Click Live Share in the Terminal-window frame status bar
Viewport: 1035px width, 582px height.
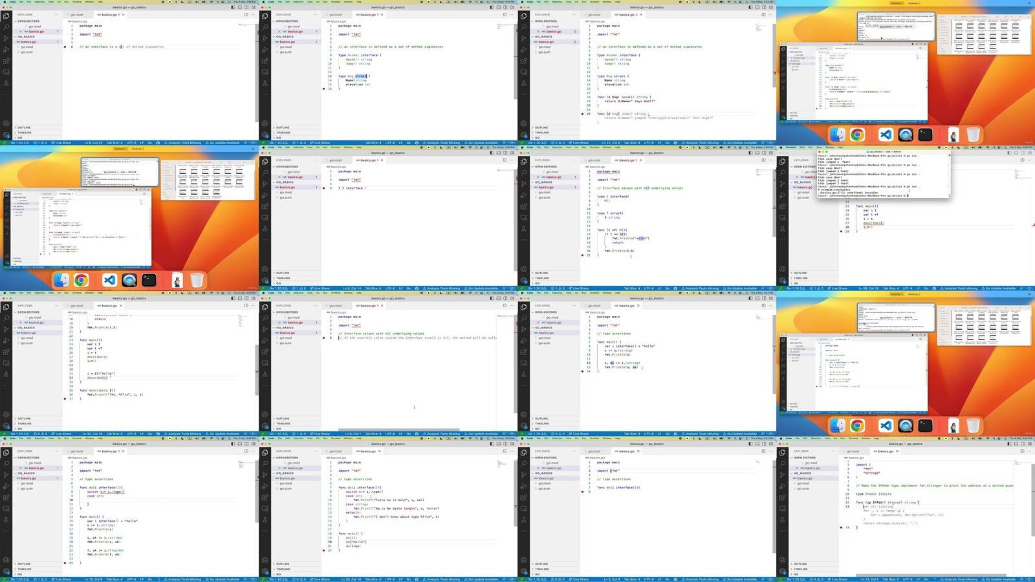(x=838, y=288)
